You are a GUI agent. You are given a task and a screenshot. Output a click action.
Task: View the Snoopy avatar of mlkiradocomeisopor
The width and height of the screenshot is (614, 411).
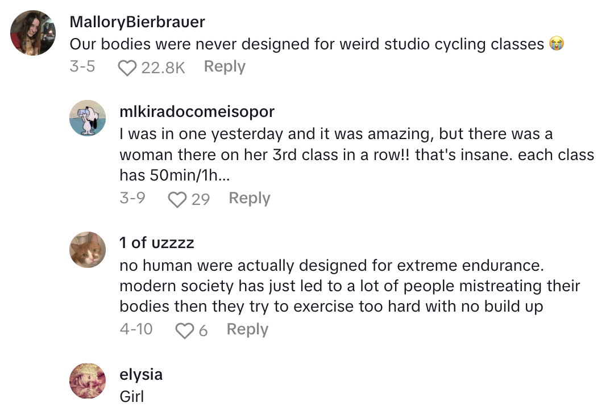pyautogui.click(x=88, y=118)
